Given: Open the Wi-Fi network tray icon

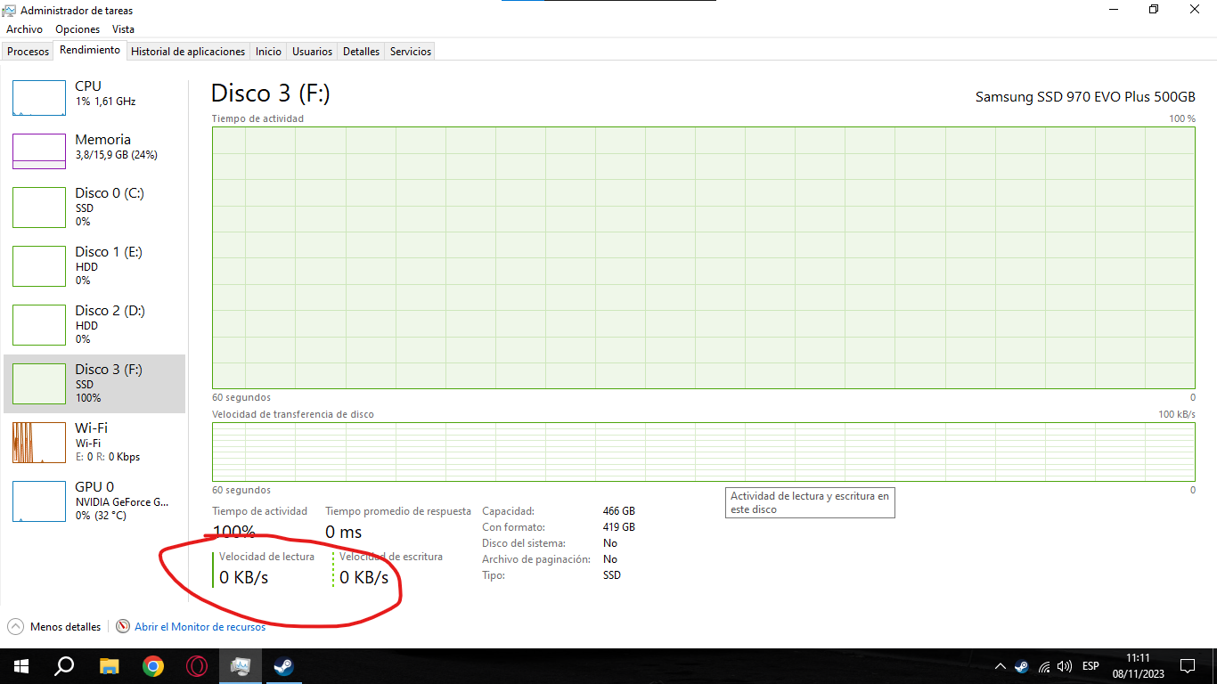Looking at the screenshot, I should 1043,666.
